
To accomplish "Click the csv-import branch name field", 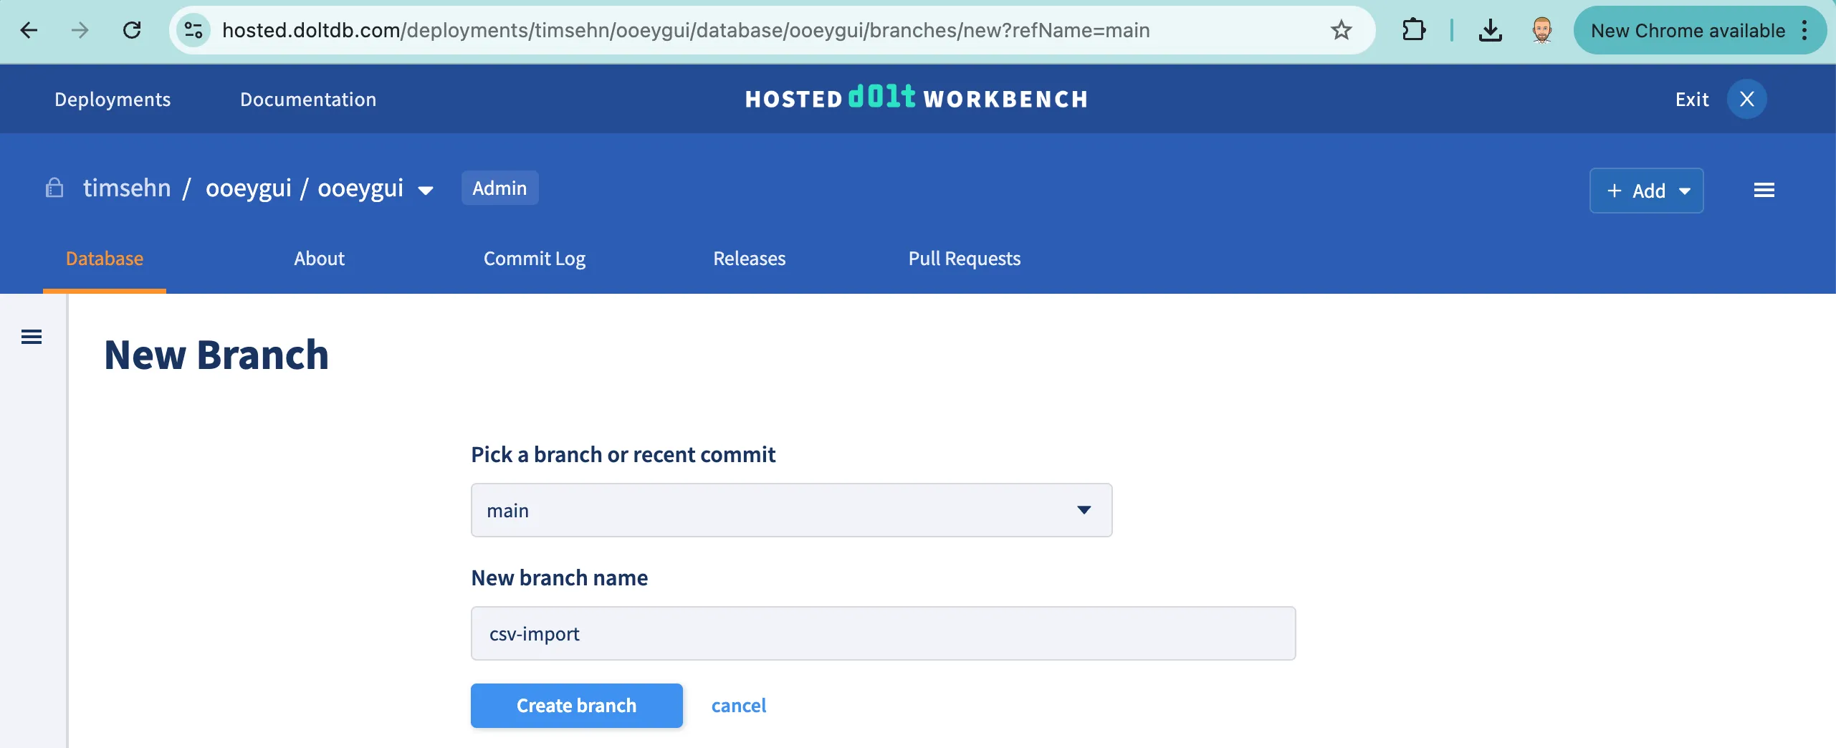I will pos(882,633).
